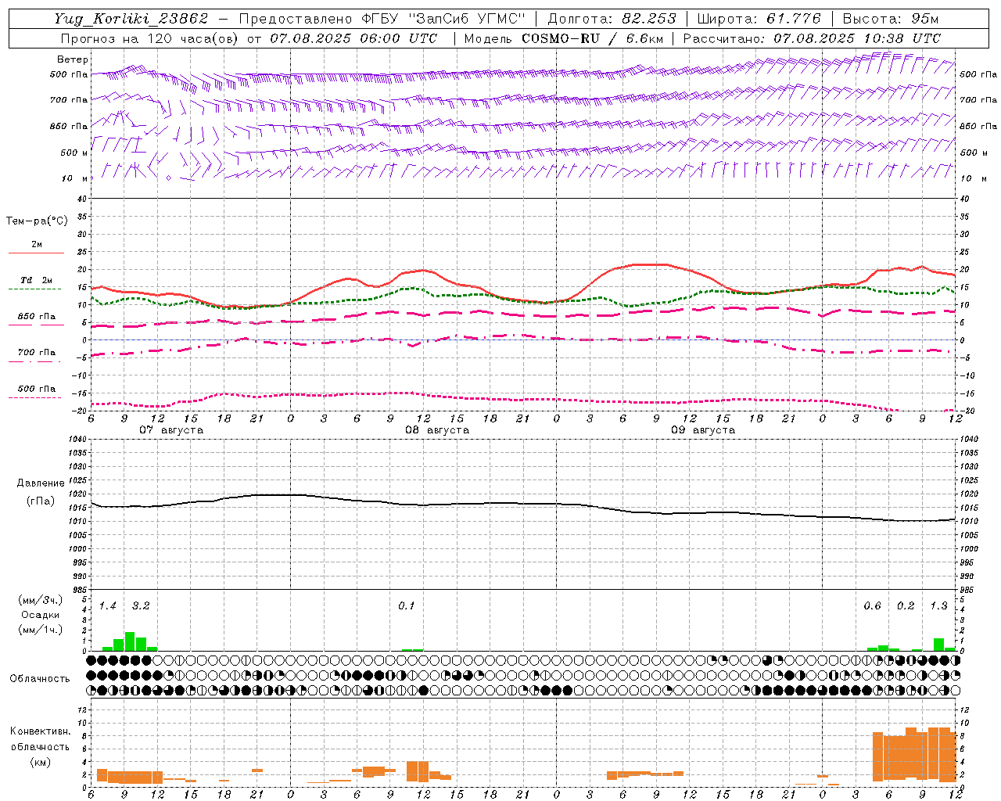Click the 'Осадки' precipitation label
Image resolution: width=1001 pixels, height=801 pixels.
point(41,615)
